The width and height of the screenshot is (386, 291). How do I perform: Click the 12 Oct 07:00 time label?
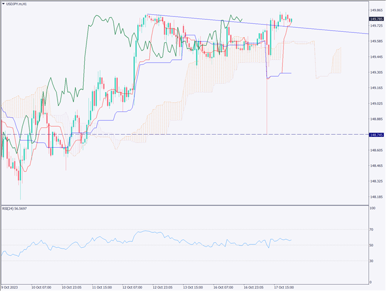click(x=133, y=287)
